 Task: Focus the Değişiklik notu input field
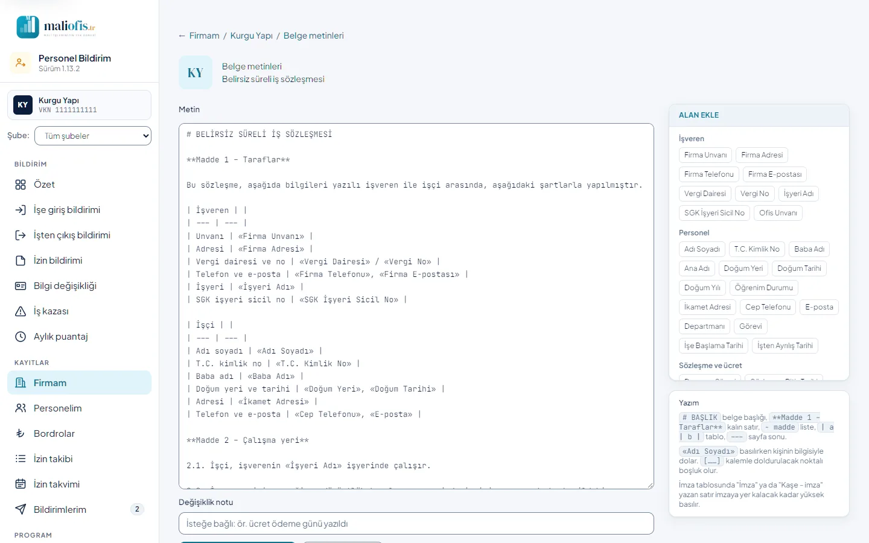click(x=416, y=524)
